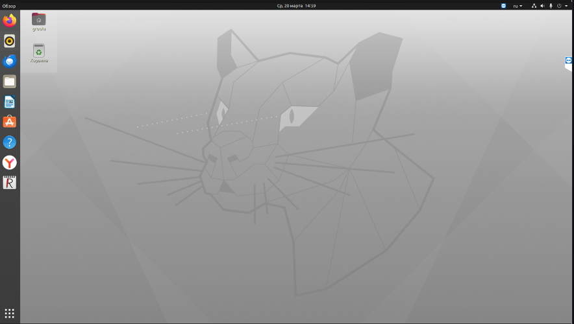
Task: Open Thunderbird mail client in the dock
Action: pyautogui.click(x=10, y=62)
